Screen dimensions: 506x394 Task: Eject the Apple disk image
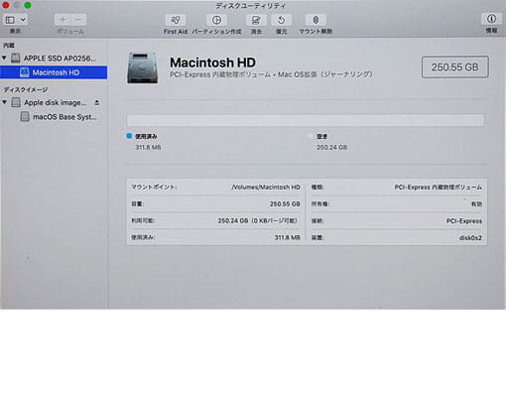pyautogui.click(x=97, y=102)
